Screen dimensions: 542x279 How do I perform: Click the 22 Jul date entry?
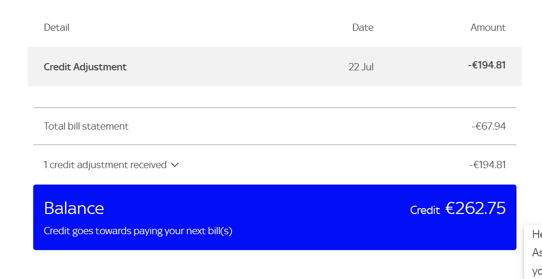(361, 66)
